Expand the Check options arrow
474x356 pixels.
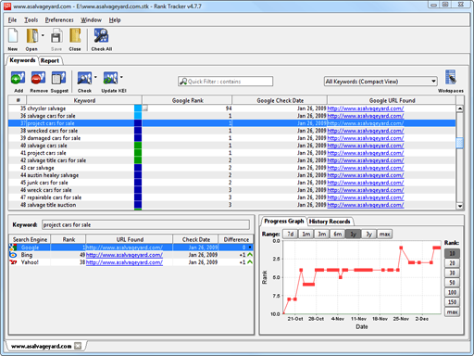point(95,77)
